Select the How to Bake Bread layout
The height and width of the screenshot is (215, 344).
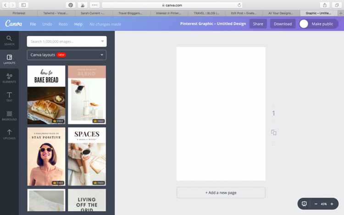point(46,95)
